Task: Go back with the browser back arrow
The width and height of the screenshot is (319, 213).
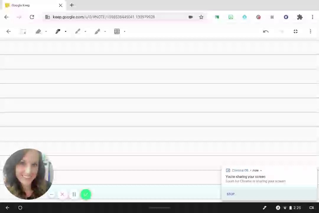Action: [6, 17]
